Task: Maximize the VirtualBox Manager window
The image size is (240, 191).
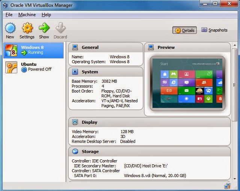Action: [x=215, y=4]
